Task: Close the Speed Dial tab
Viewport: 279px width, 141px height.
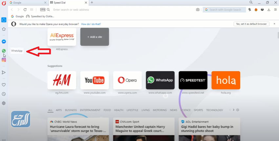Action: click(86, 3)
